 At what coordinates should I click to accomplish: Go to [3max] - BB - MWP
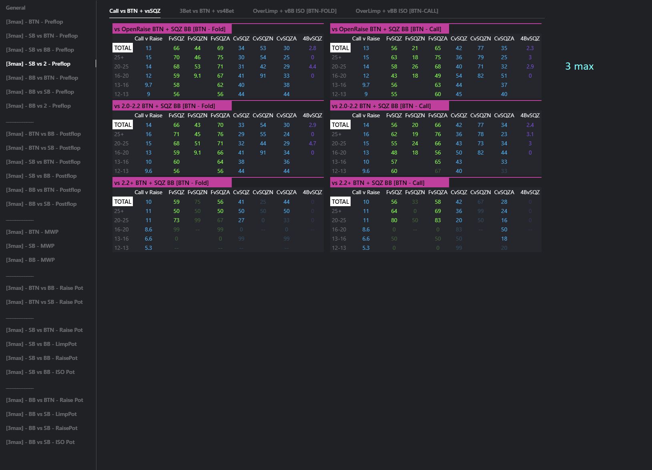pyautogui.click(x=30, y=260)
